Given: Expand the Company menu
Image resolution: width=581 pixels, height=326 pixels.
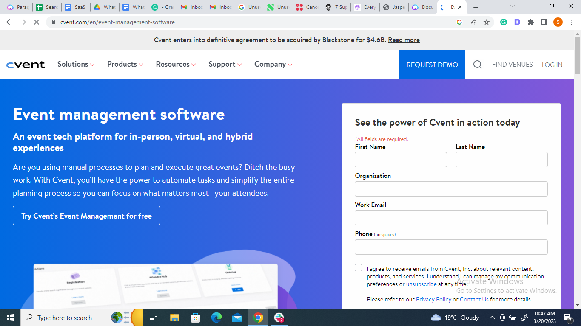Looking at the screenshot, I should tap(273, 64).
